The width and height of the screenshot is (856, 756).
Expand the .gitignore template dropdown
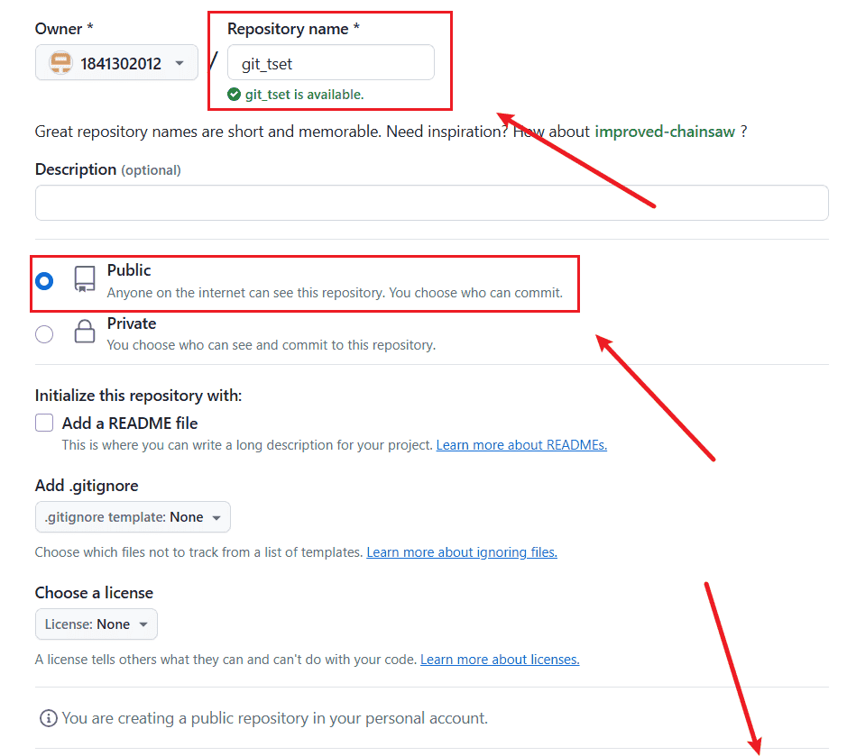pos(133,517)
